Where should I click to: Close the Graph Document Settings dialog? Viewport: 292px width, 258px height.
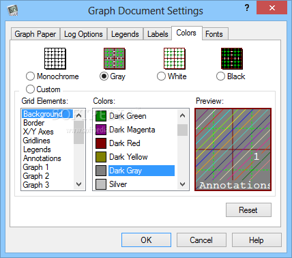coord(272,8)
